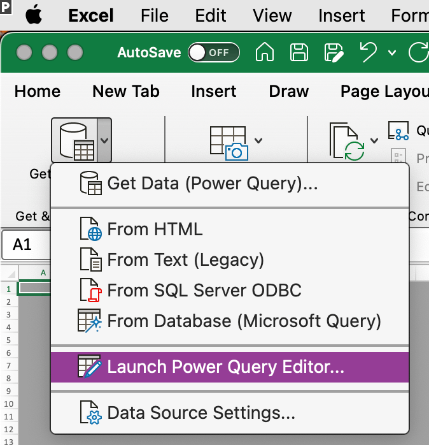Open the Insert ribbon tab

point(214,91)
